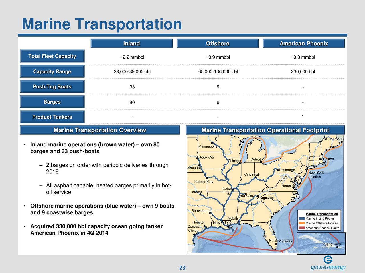Click the Pittsburgh map label
Screen dimensions: 365x273
point(287,170)
